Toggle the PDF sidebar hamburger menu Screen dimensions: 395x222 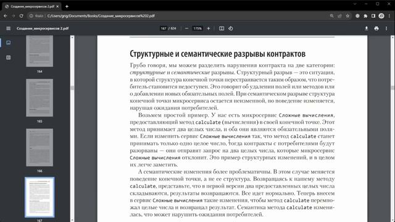pos(8,28)
